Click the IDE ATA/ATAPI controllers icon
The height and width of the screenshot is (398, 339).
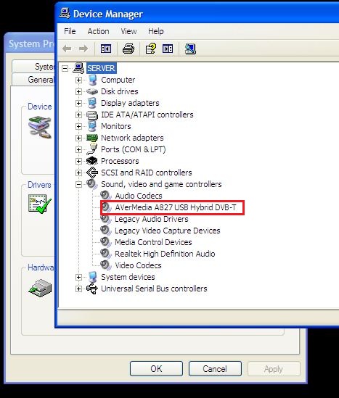click(x=92, y=115)
